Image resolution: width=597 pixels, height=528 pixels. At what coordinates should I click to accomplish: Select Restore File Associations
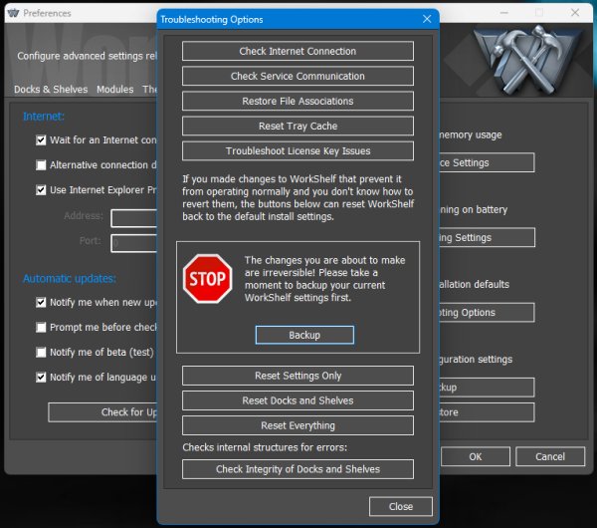(x=298, y=101)
